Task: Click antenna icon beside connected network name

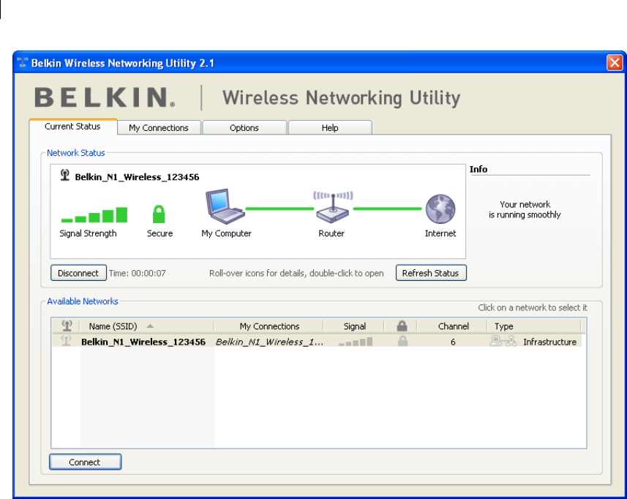Action: click(x=65, y=175)
